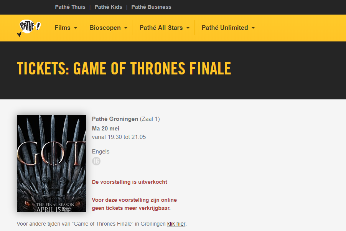This screenshot has width=346, height=231.
Task: Click the Engels language label
Action: [x=101, y=152]
